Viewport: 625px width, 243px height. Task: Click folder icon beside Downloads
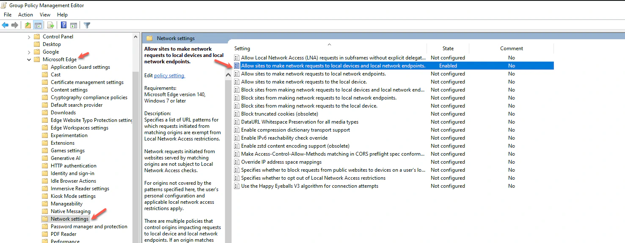coord(45,113)
